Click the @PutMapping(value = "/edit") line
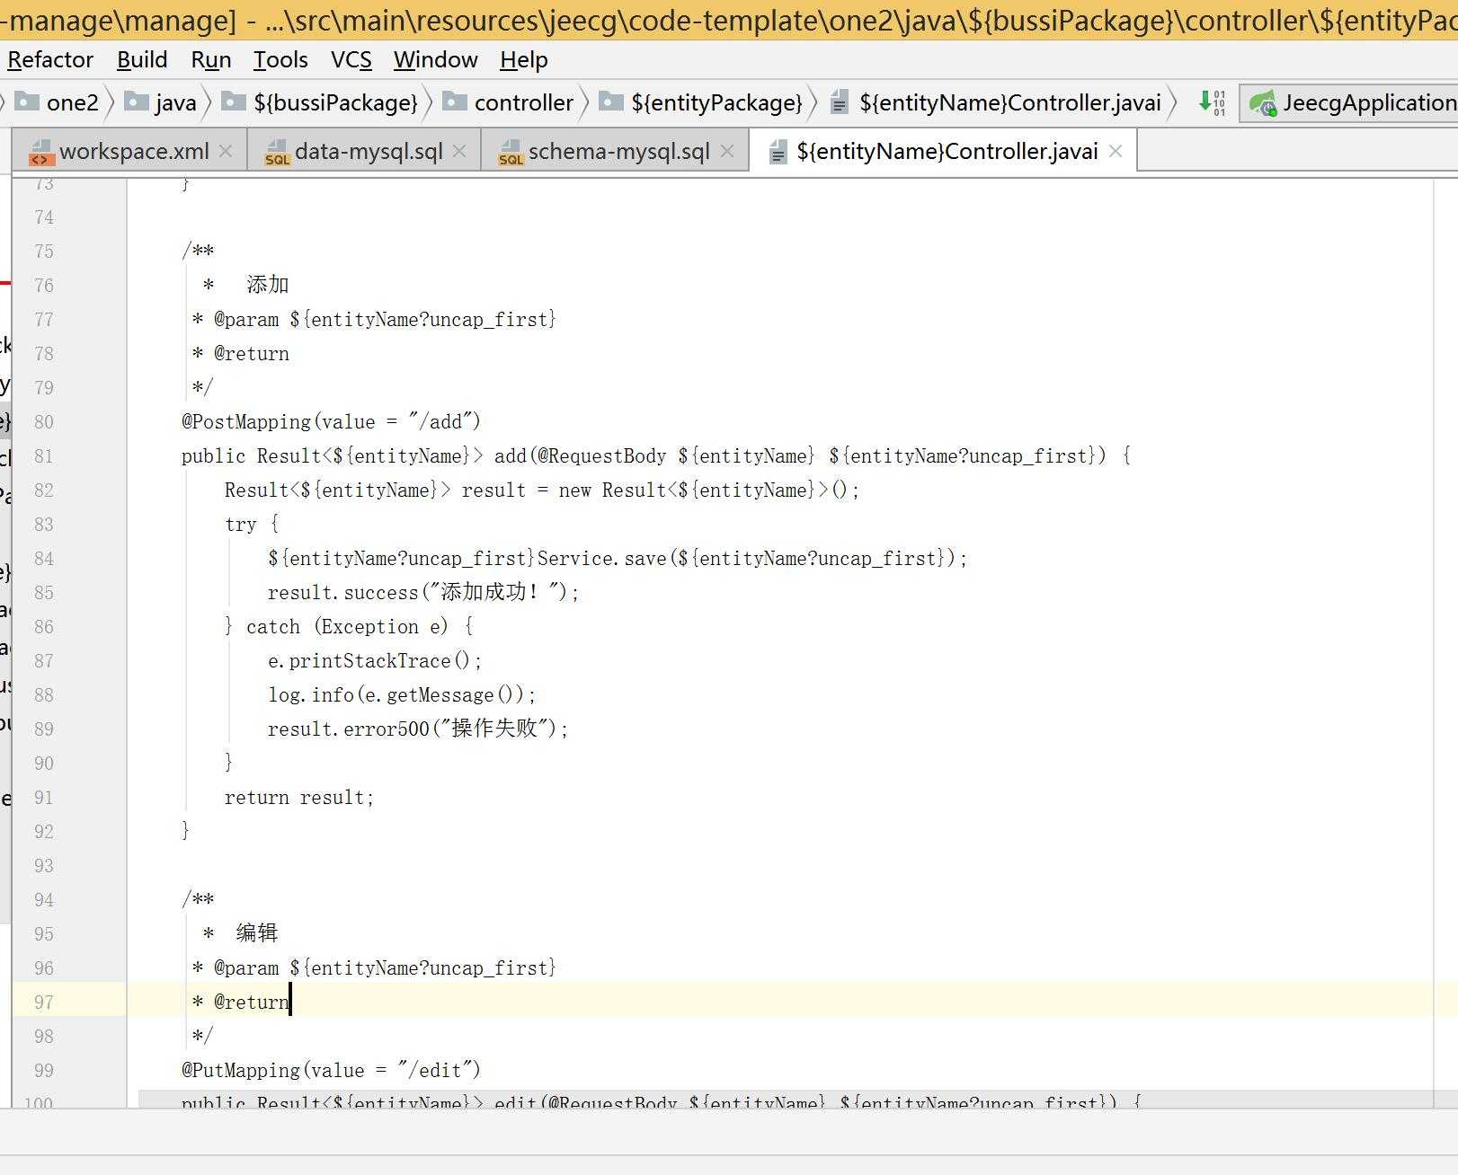 coord(331,1070)
